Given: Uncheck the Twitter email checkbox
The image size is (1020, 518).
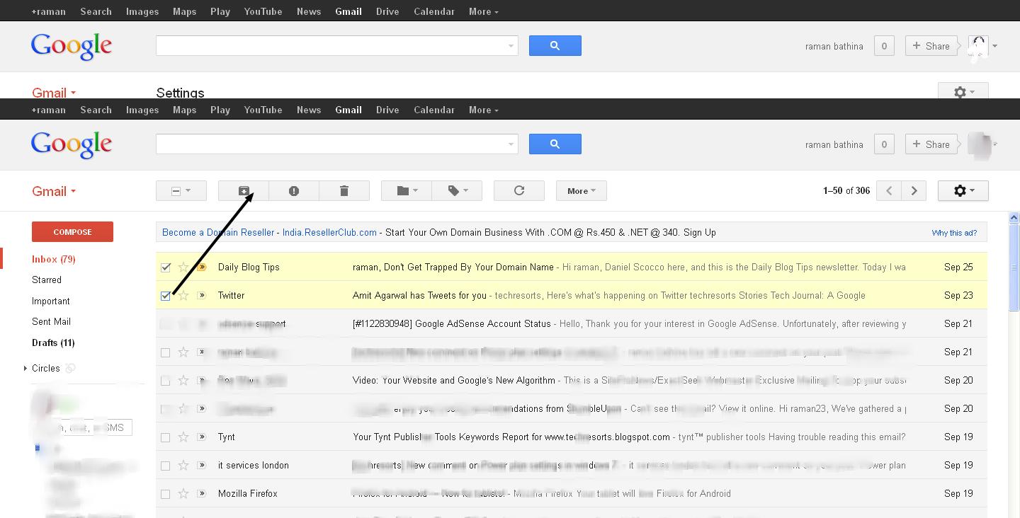Looking at the screenshot, I should (x=166, y=296).
